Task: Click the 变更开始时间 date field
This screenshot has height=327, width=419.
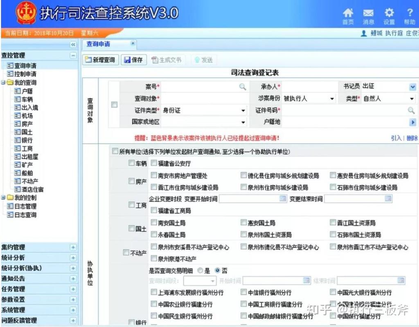Action: click(252, 199)
